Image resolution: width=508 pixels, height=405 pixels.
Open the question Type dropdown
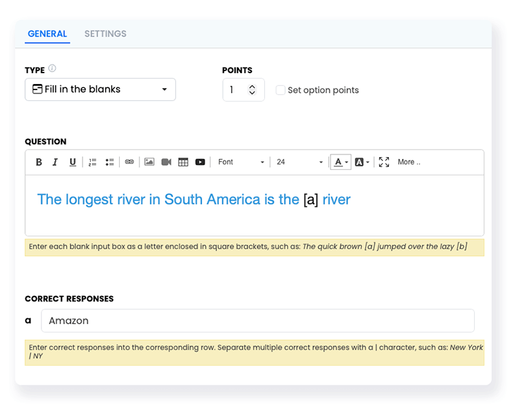tap(100, 89)
